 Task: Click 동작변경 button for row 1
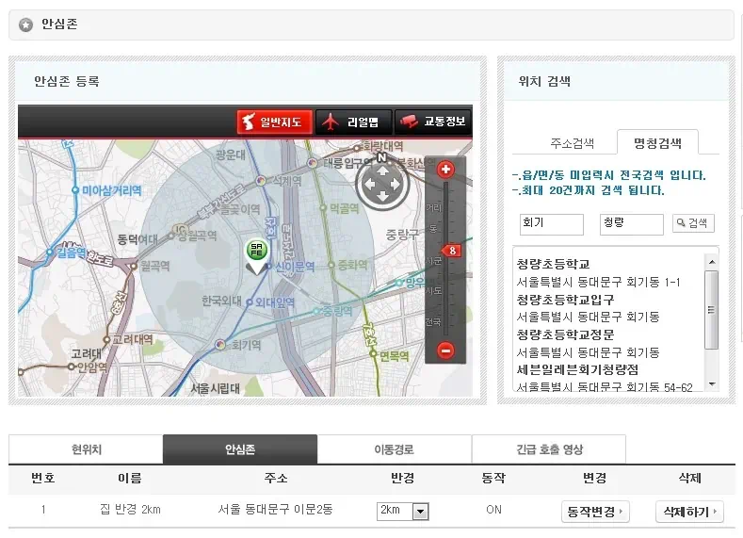(595, 512)
